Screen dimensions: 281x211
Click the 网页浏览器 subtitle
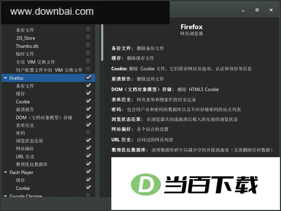pyautogui.click(x=191, y=33)
